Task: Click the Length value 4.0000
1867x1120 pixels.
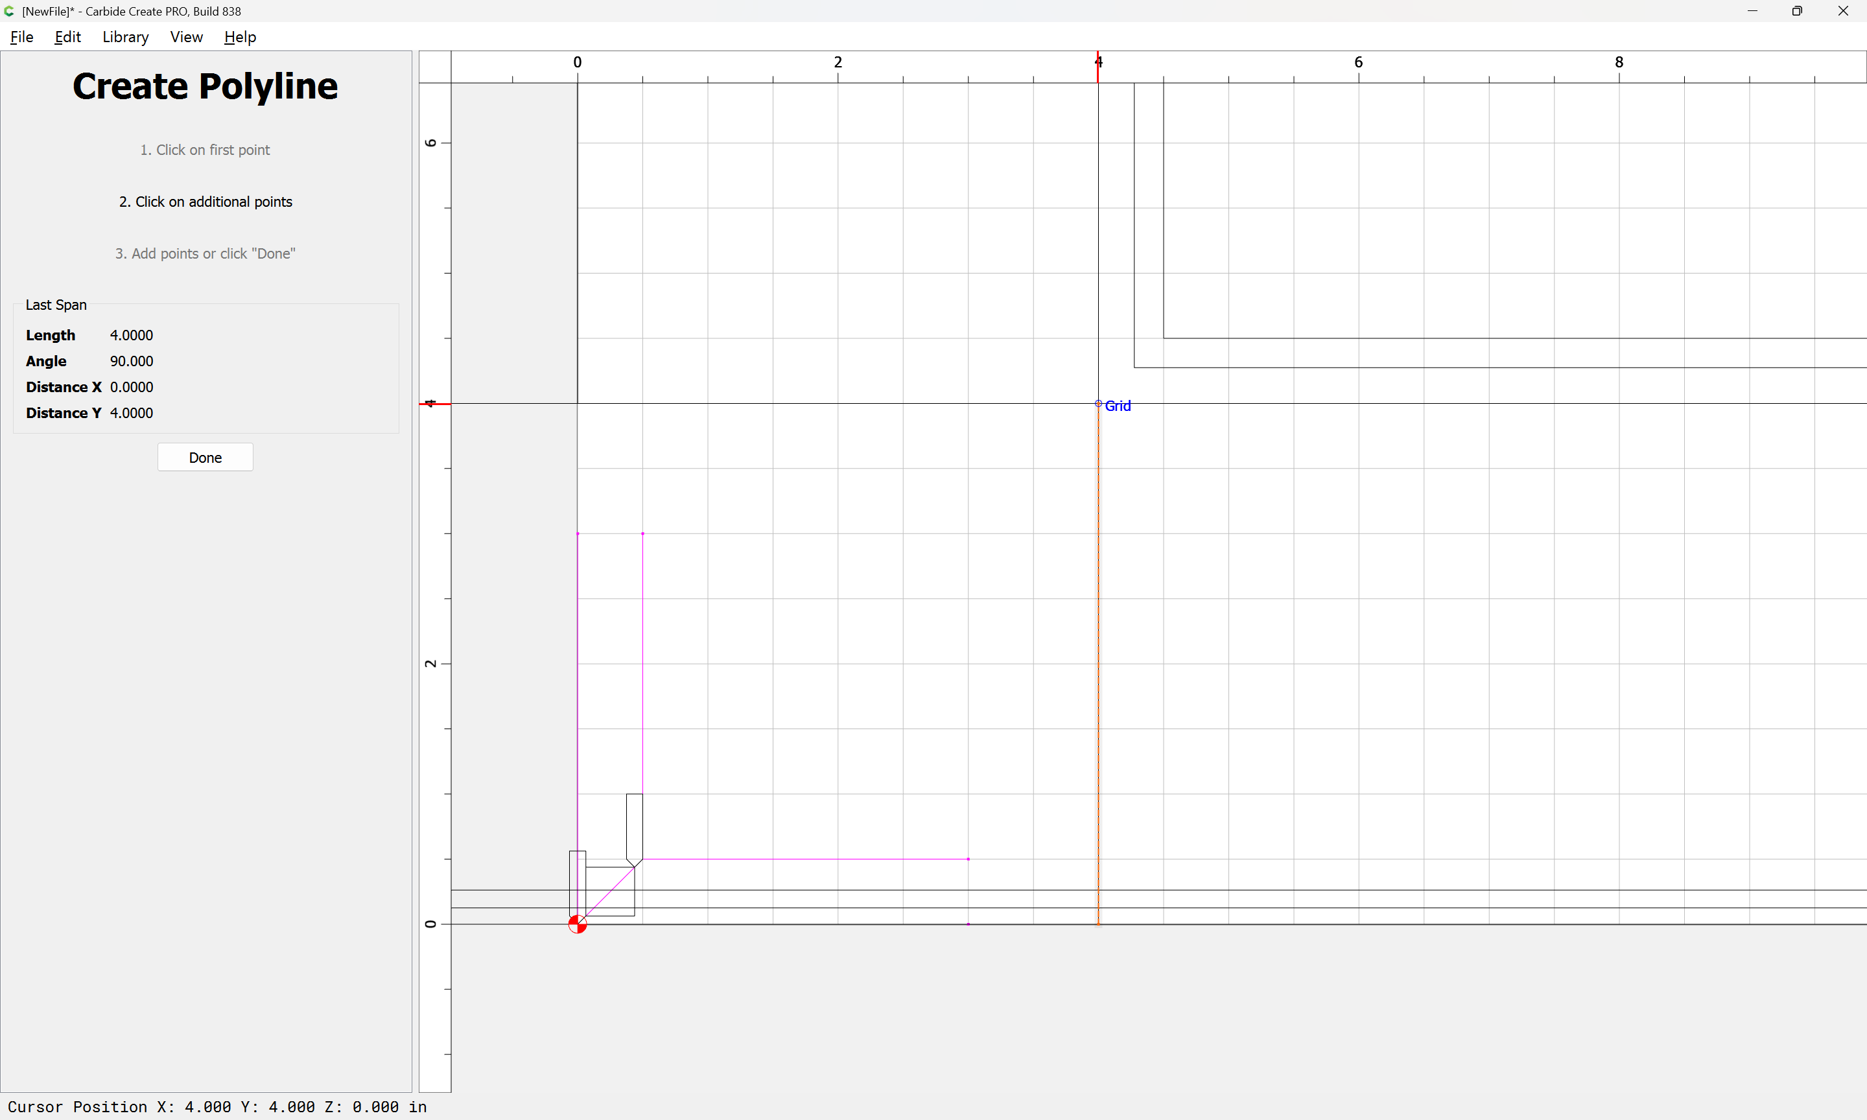Action: pyautogui.click(x=132, y=335)
